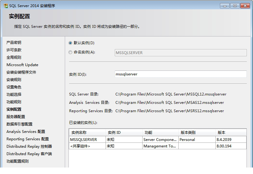Open Reporting Services 配置 step
253x174 pixels.
[27, 139]
